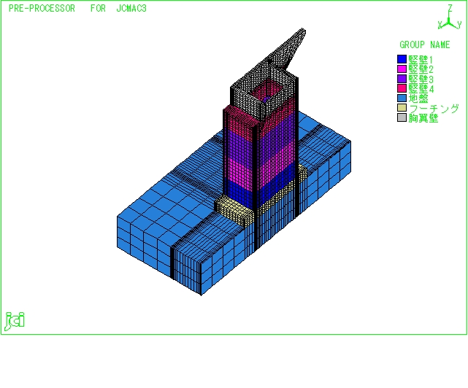Image resolution: width=468 pixels, height=388 pixels.
Task: Select the red-pink 竪壁4 color swatch
Action: (402, 88)
